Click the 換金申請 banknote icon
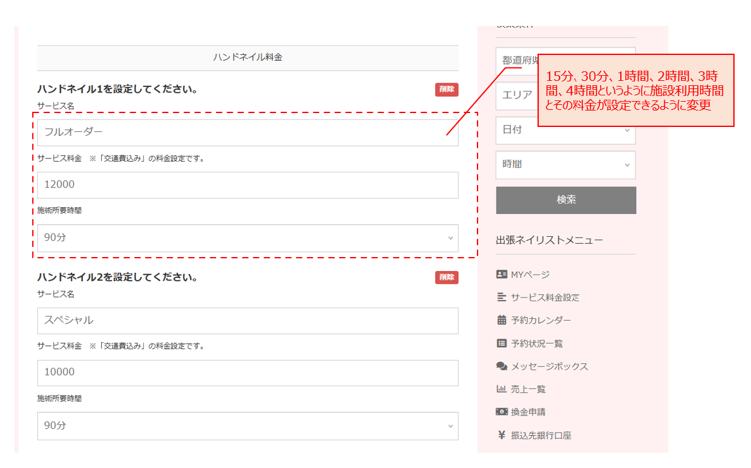 click(x=502, y=412)
